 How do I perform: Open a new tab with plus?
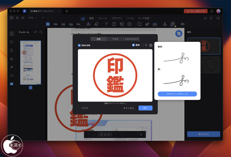[67, 11]
